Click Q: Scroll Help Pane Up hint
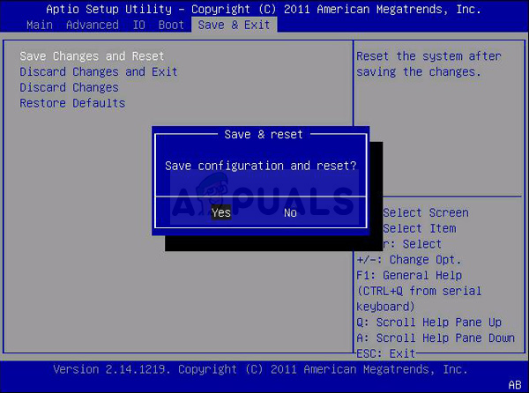 (x=428, y=323)
